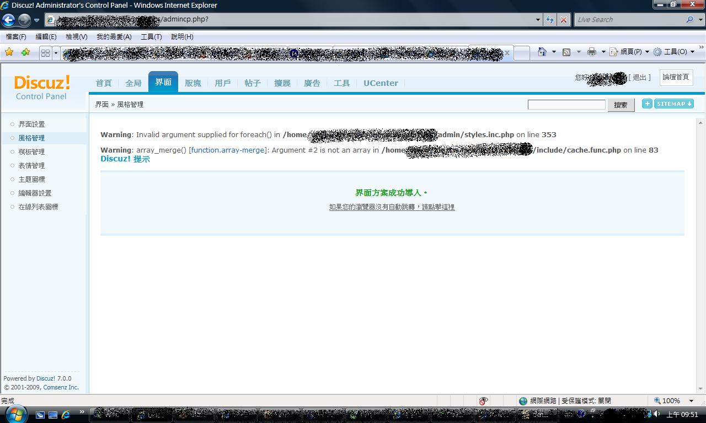
Task: Expand the feeds dropdown arrow
Action: (579, 52)
